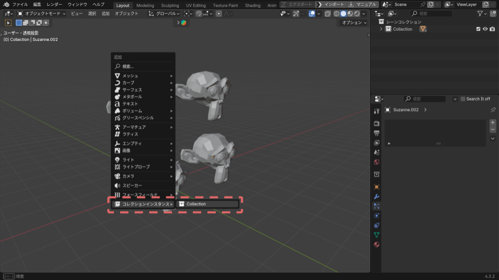Screen dimensions: 499x280
Task: Open the オプション dropdown
Action: click(354, 22)
